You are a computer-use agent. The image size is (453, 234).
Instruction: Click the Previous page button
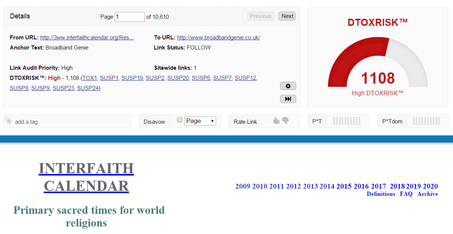coord(261,16)
